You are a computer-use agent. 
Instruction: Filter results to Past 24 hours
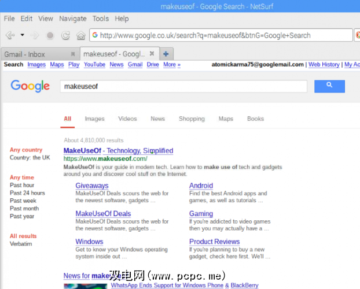tap(27, 193)
